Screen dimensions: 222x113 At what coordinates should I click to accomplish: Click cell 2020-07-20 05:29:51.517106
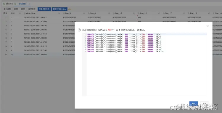pyautogui.click(x=35, y=50)
